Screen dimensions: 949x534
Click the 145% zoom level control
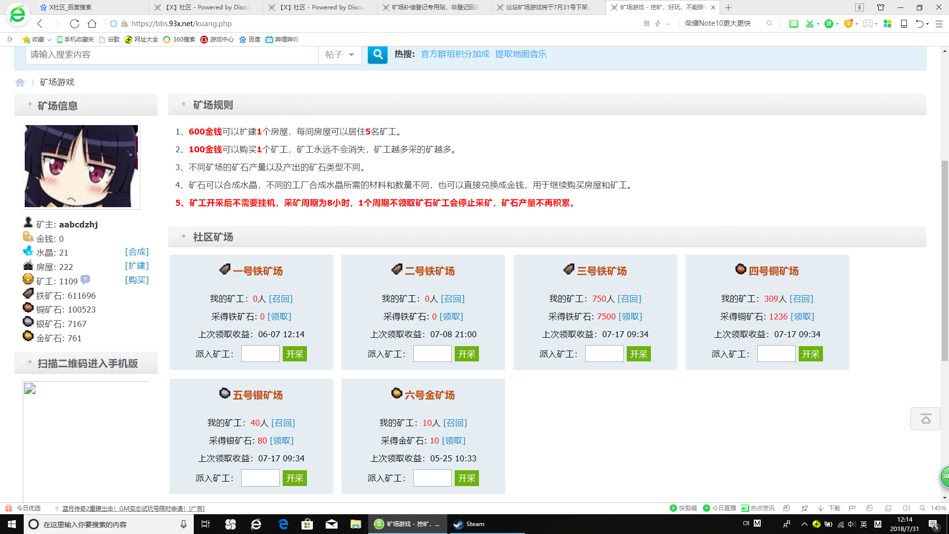[938, 508]
